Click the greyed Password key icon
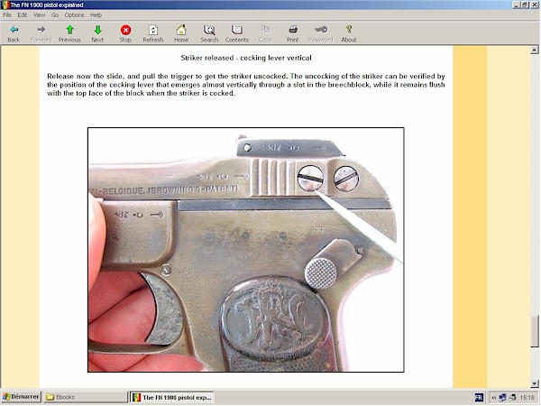This screenshot has height=406, width=541. 321,33
